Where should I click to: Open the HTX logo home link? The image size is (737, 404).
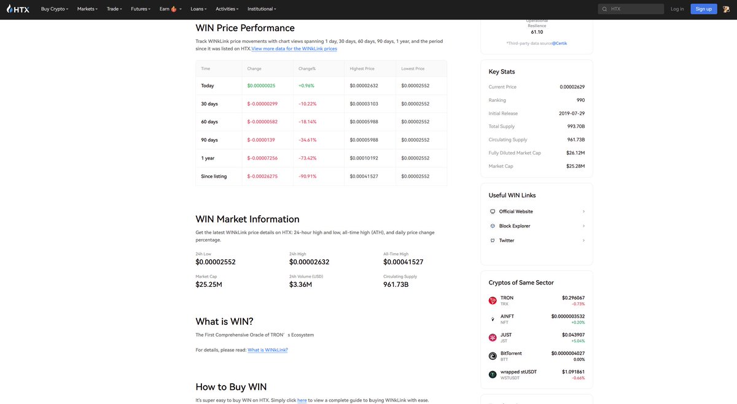[x=18, y=9]
